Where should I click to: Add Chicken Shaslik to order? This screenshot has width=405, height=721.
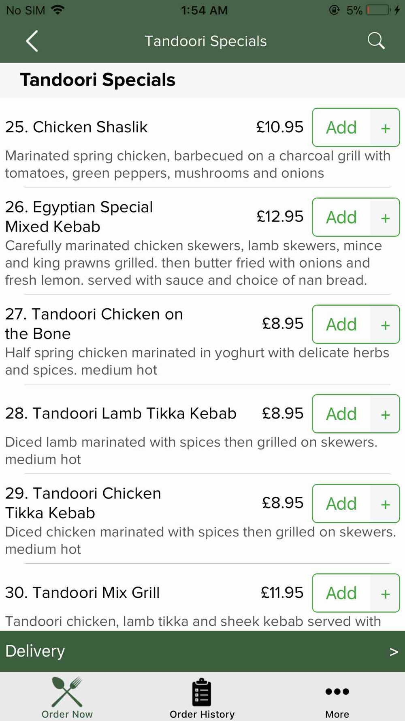(341, 128)
